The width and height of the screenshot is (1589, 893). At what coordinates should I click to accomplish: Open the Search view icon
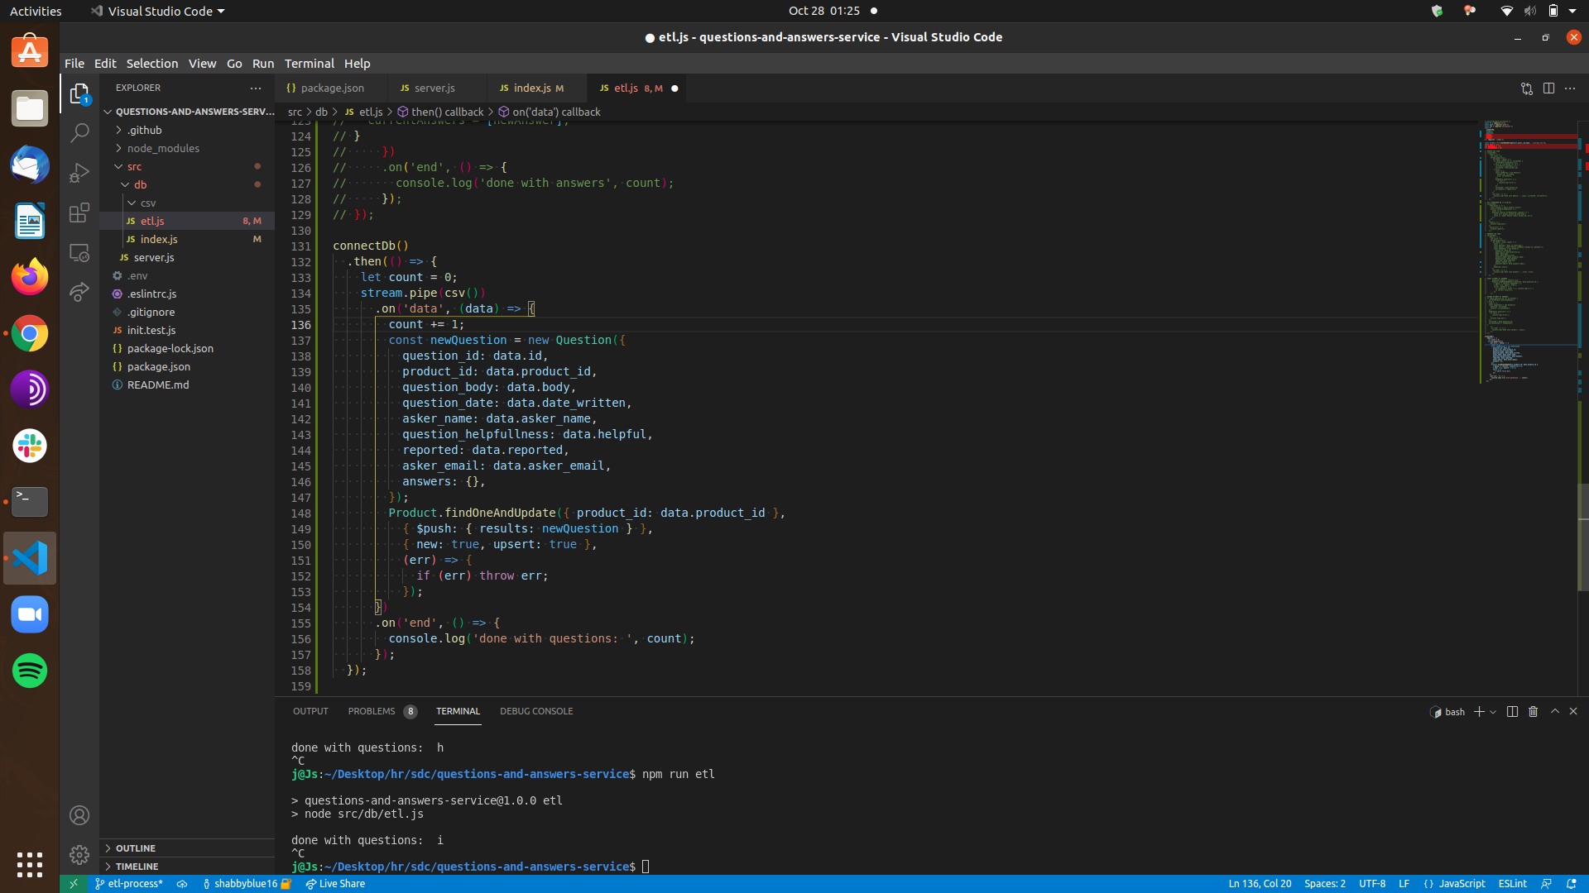coord(79,132)
